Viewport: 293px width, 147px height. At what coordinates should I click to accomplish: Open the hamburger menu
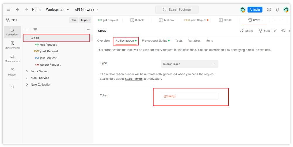(8, 10)
